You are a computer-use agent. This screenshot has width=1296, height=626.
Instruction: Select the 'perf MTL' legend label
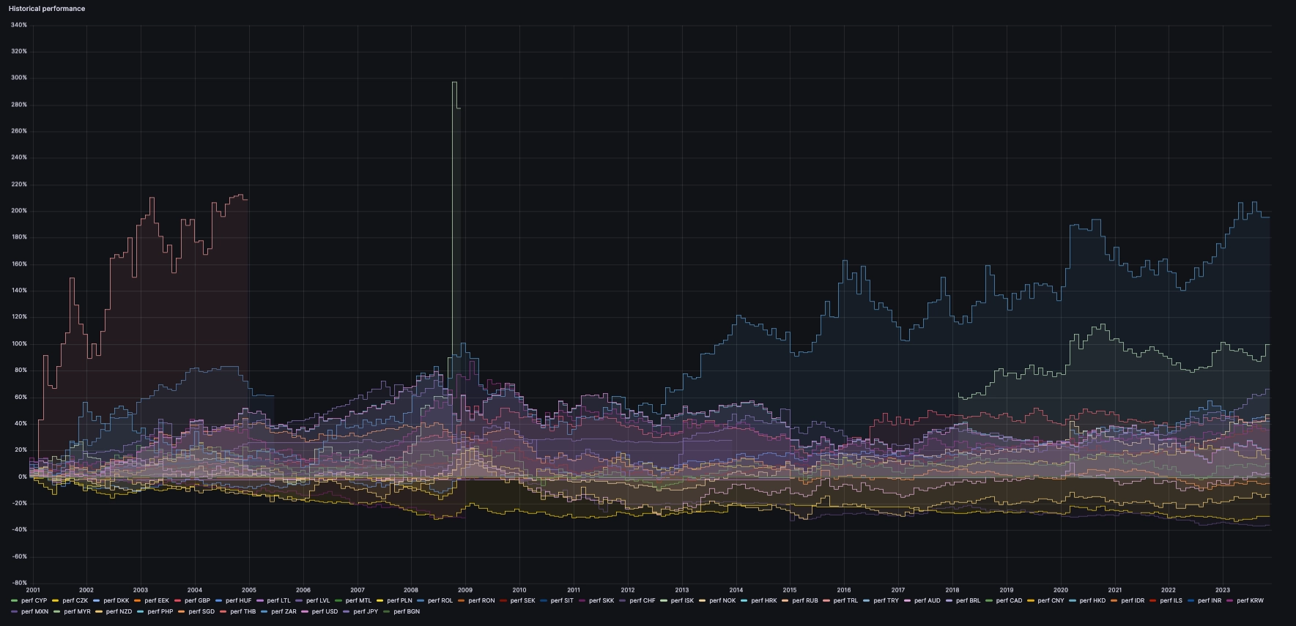(358, 600)
